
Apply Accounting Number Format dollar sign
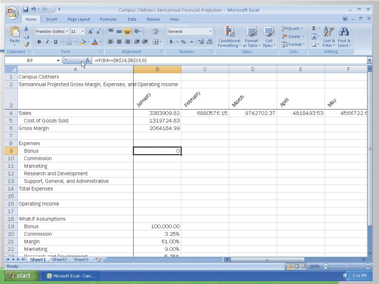tap(171, 42)
